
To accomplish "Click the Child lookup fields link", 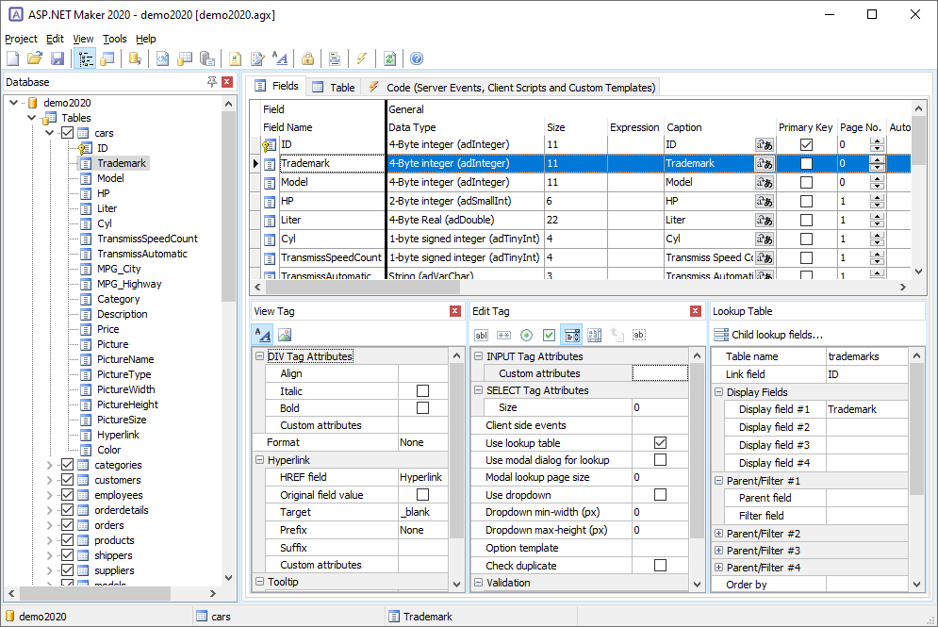I will point(776,333).
